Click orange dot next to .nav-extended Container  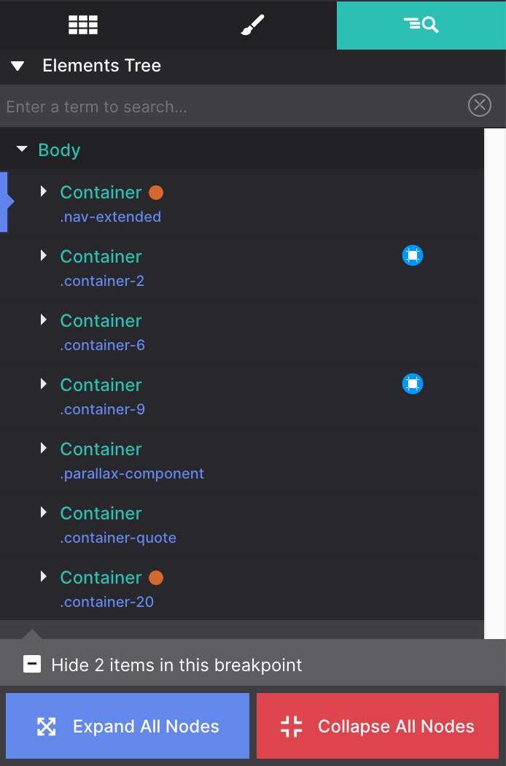156,193
